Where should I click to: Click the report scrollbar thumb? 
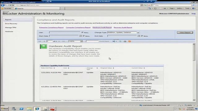tap(194, 53)
